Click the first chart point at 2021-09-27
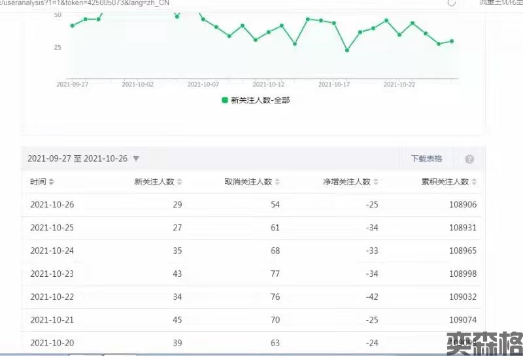The width and height of the screenshot is (523, 356). pos(73,26)
